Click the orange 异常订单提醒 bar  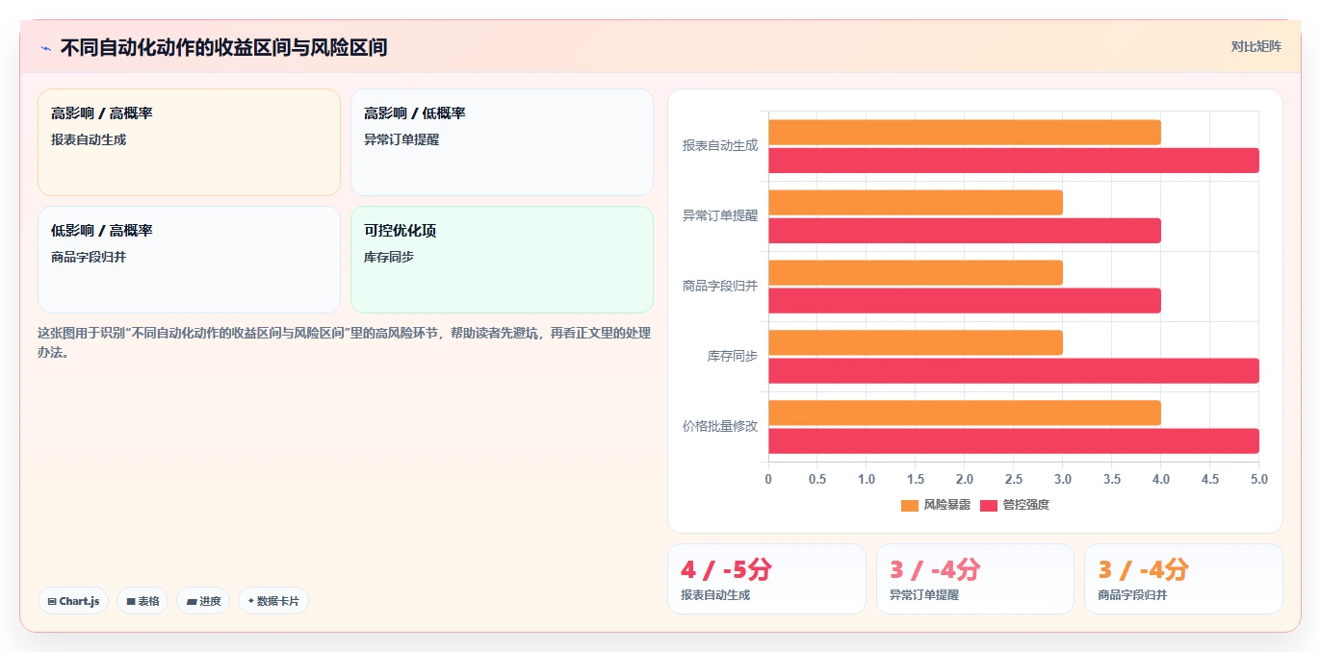tap(916, 202)
